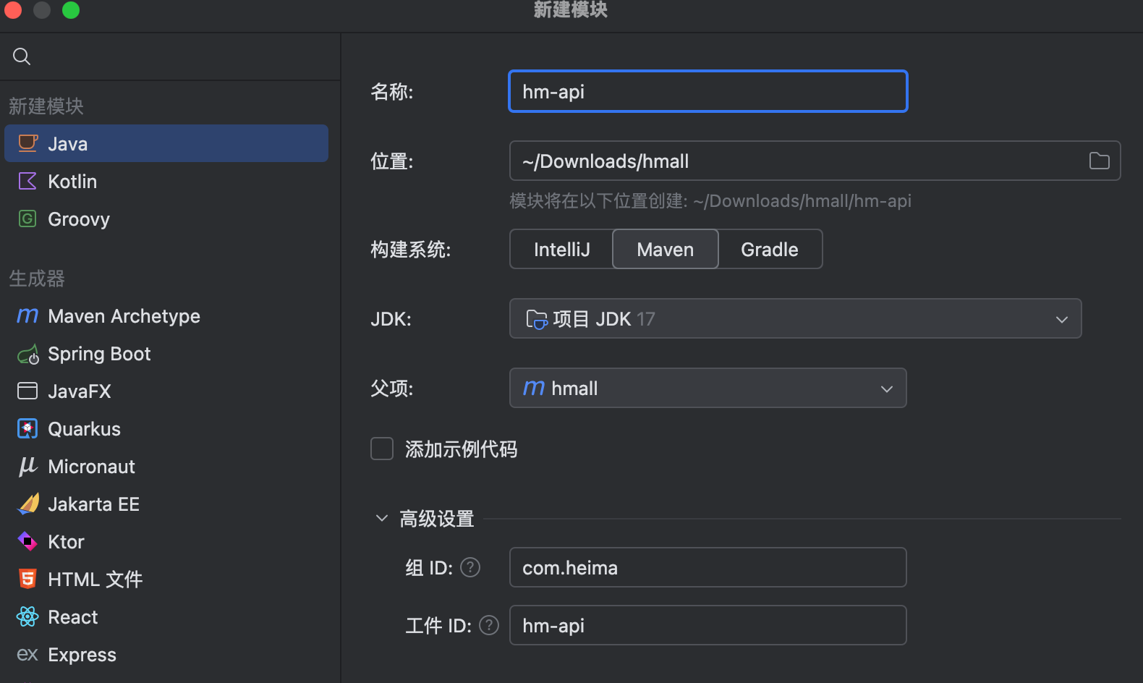The height and width of the screenshot is (683, 1143).
Task: Click the Spring Boot leaf icon
Action: (x=27, y=354)
